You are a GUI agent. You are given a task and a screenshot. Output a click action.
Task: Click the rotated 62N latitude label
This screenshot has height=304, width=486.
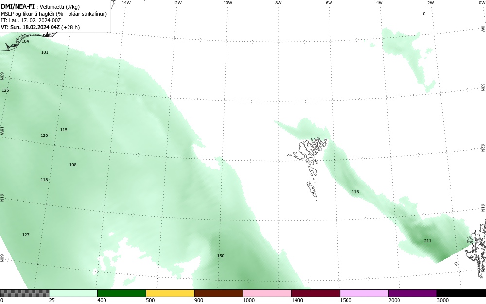click(483, 147)
